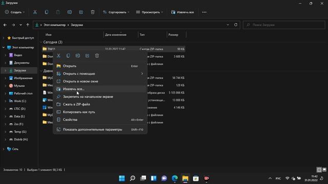Screen dimensions: 328x184
Task: Collapse the Этот компьютер tree node
Action: tap(3, 48)
